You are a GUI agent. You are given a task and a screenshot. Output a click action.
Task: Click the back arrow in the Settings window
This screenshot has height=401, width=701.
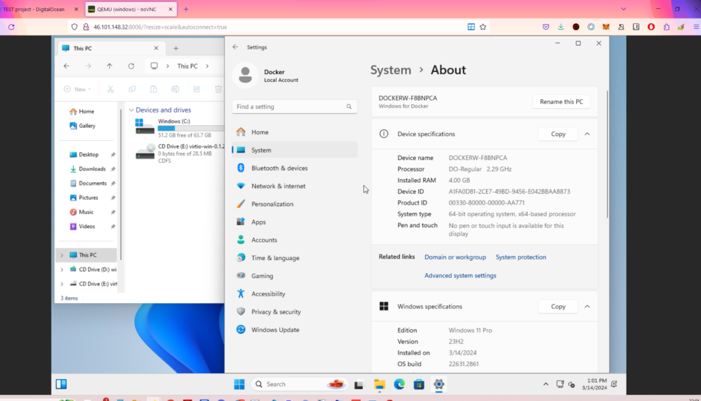click(x=235, y=47)
